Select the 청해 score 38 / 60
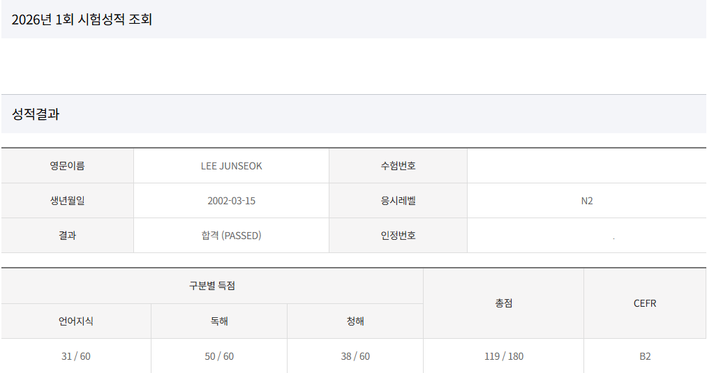707x373 pixels. [x=355, y=356]
